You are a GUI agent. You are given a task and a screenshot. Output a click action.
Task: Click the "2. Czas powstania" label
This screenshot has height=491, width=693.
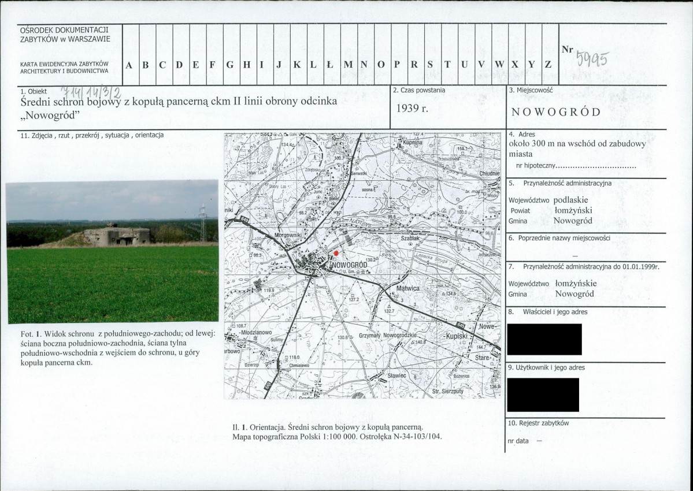[x=419, y=90]
